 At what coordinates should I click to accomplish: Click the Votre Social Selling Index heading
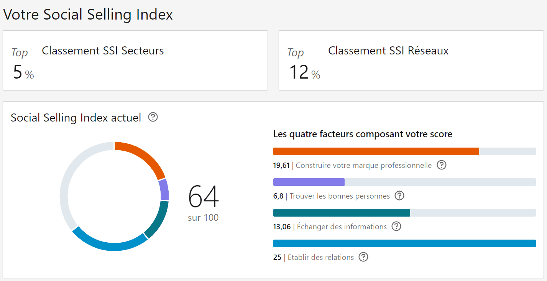coord(88,15)
